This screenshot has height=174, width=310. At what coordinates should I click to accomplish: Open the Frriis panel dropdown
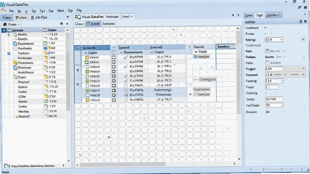click(x=19, y=25)
